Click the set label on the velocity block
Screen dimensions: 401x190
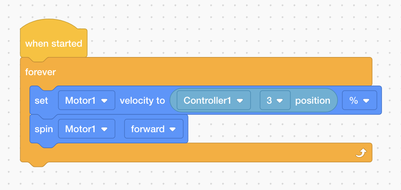click(x=41, y=101)
